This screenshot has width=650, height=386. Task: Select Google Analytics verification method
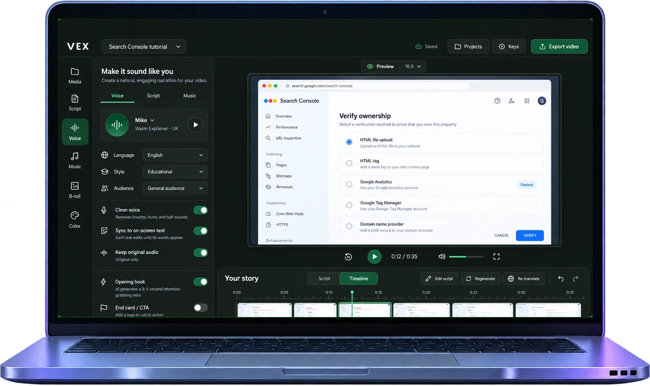point(349,185)
